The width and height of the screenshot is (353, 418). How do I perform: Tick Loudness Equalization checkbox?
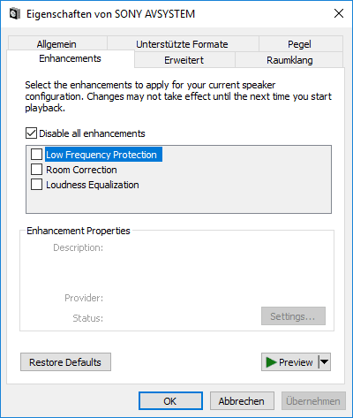36,185
